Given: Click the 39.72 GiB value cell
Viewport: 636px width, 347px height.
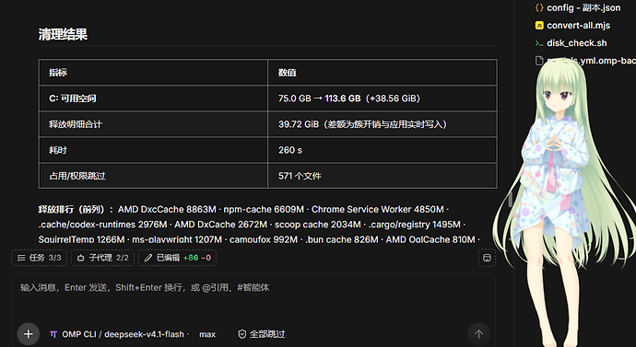Looking at the screenshot, I should pos(383,124).
